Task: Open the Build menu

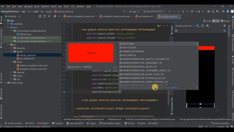Action: (x=54, y=7)
